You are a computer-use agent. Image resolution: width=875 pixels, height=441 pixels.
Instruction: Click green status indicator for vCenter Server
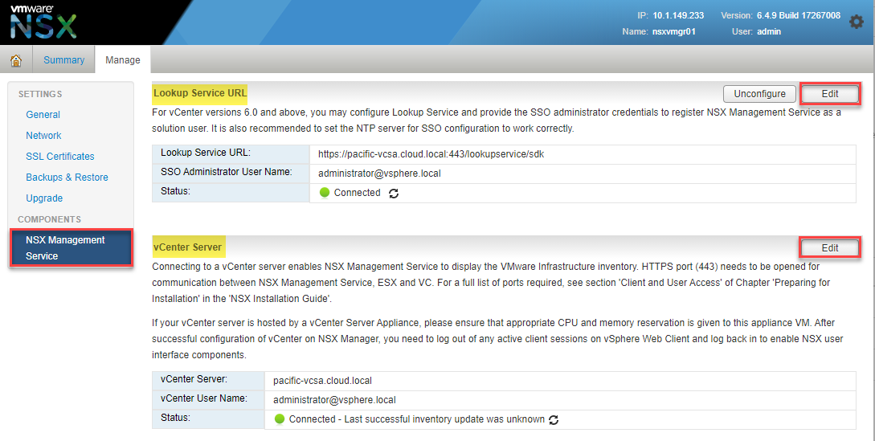coord(280,419)
